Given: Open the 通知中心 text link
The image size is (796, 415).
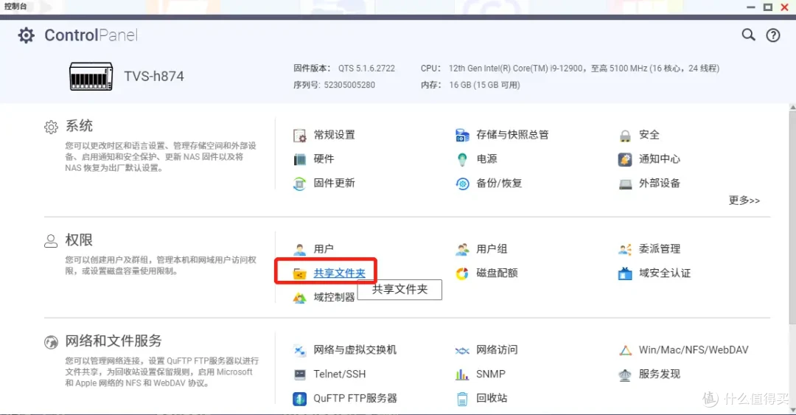Looking at the screenshot, I should click(x=659, y=159).
